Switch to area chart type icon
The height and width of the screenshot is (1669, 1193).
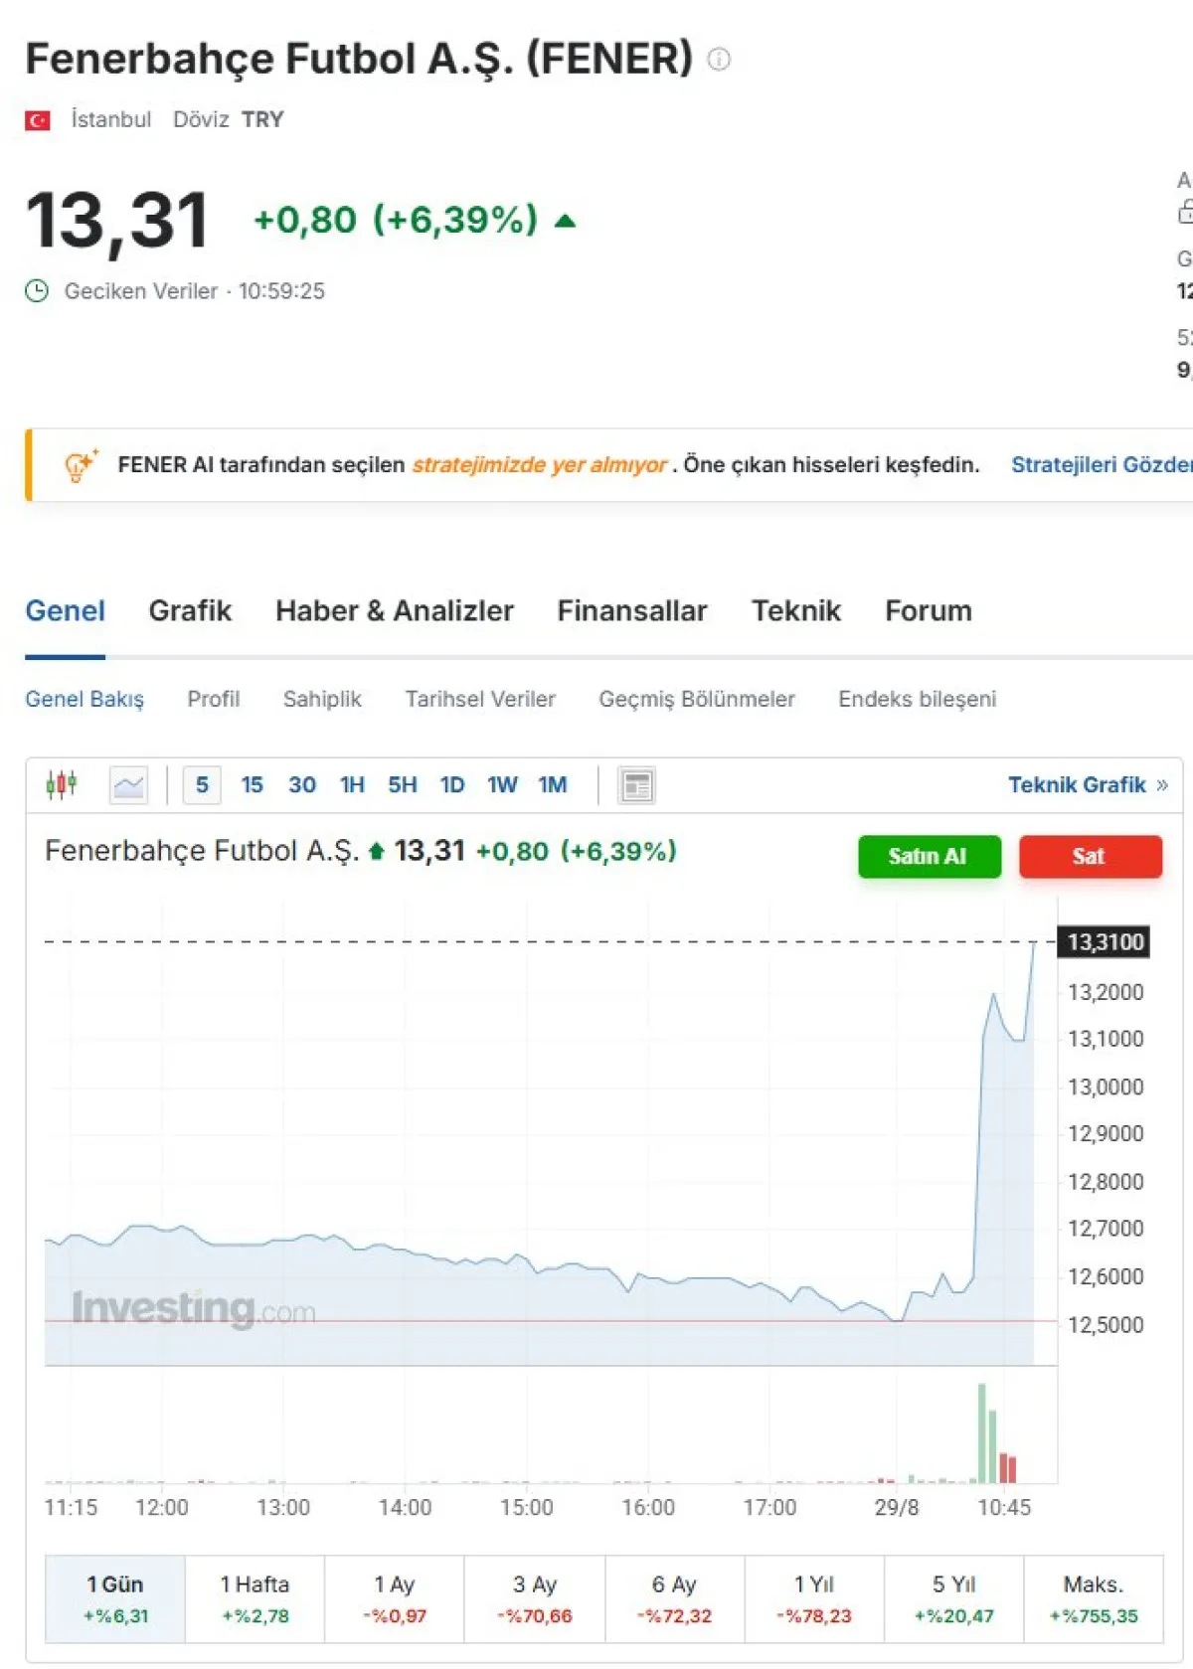tap(128, 785)
